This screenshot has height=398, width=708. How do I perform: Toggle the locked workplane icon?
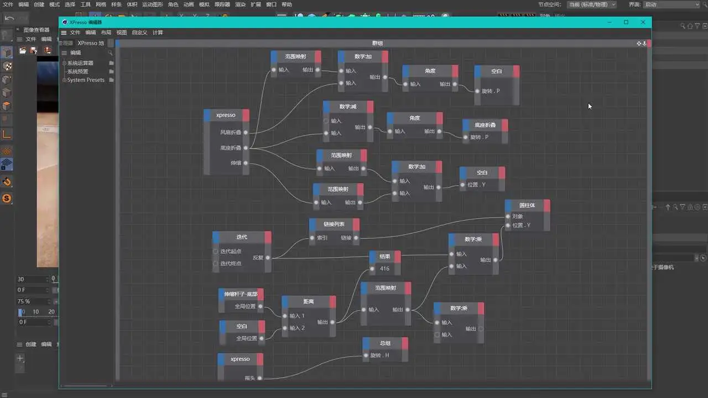[7, 164]
